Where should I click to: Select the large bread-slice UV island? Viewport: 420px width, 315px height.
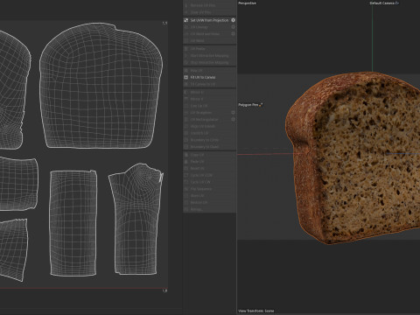pos(101,86)
